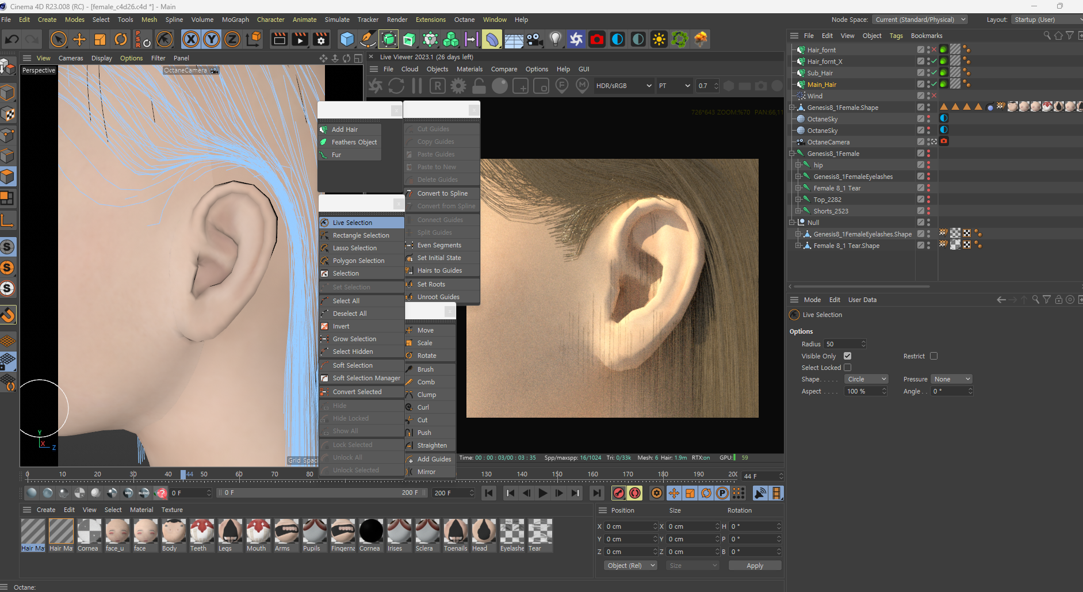
Task: Select the hair Clump tool
Action: (x=430, y=395)
